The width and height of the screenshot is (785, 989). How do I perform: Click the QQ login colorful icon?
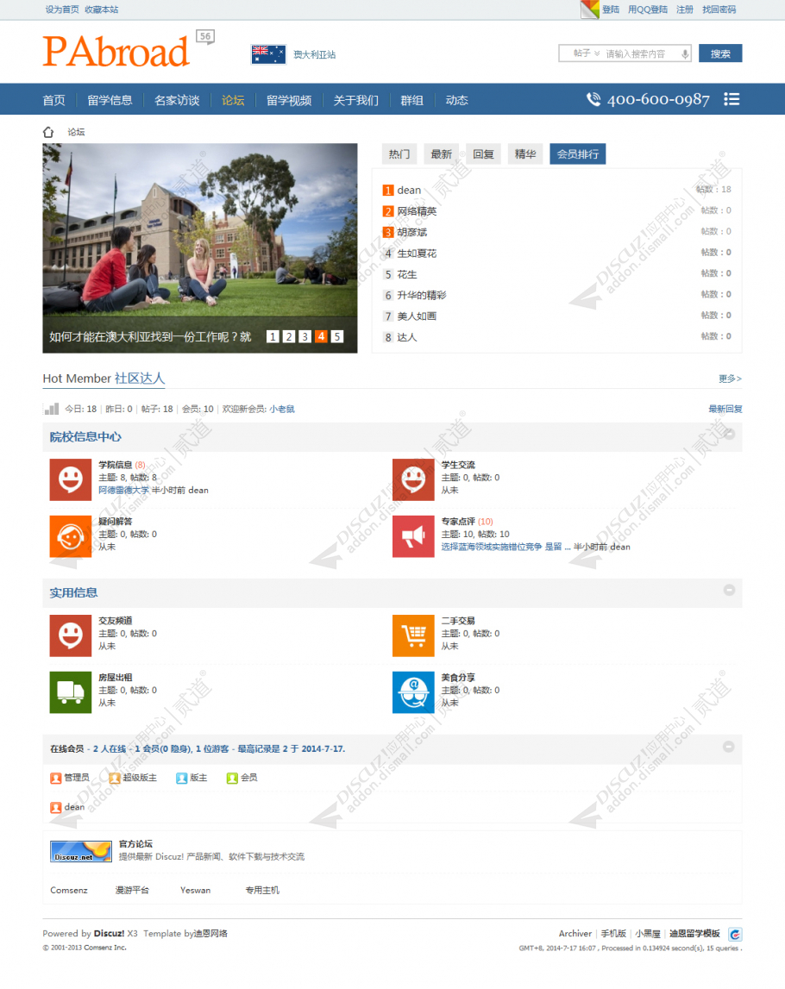pos(589,9)
